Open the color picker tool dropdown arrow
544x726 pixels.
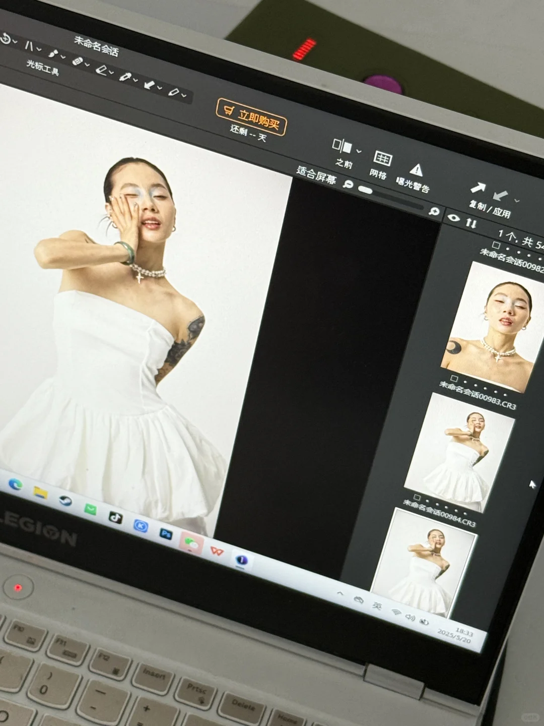[x=135, y=80]
